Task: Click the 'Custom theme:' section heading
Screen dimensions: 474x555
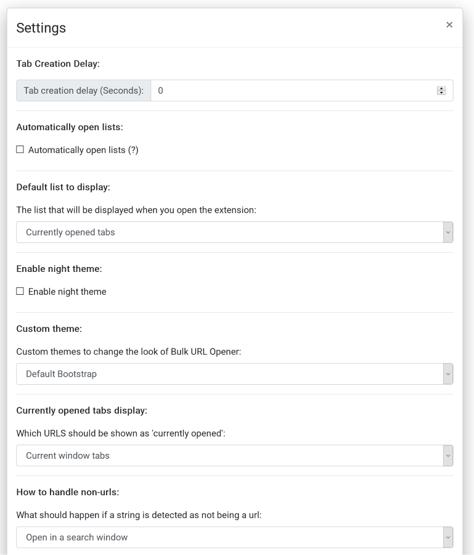Action: click(49, 329)
